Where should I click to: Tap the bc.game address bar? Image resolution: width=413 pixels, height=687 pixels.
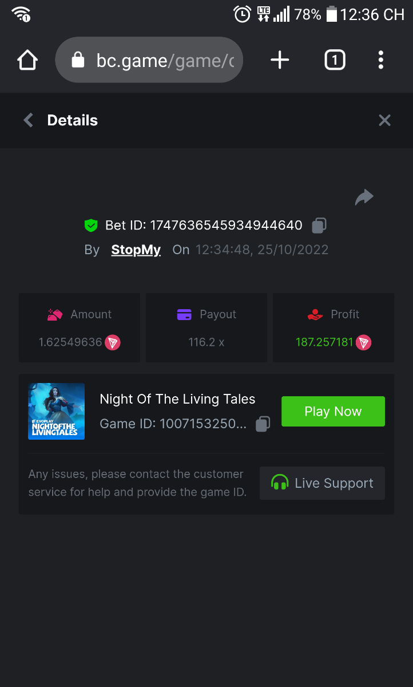pyautogui.click(x=149, y=60)
